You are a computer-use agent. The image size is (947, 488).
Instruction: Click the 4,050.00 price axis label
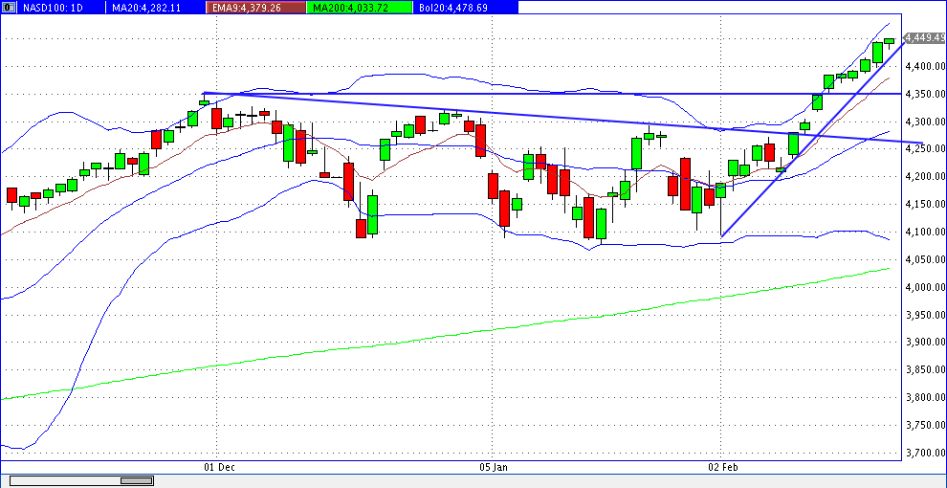tap(923, 259)
